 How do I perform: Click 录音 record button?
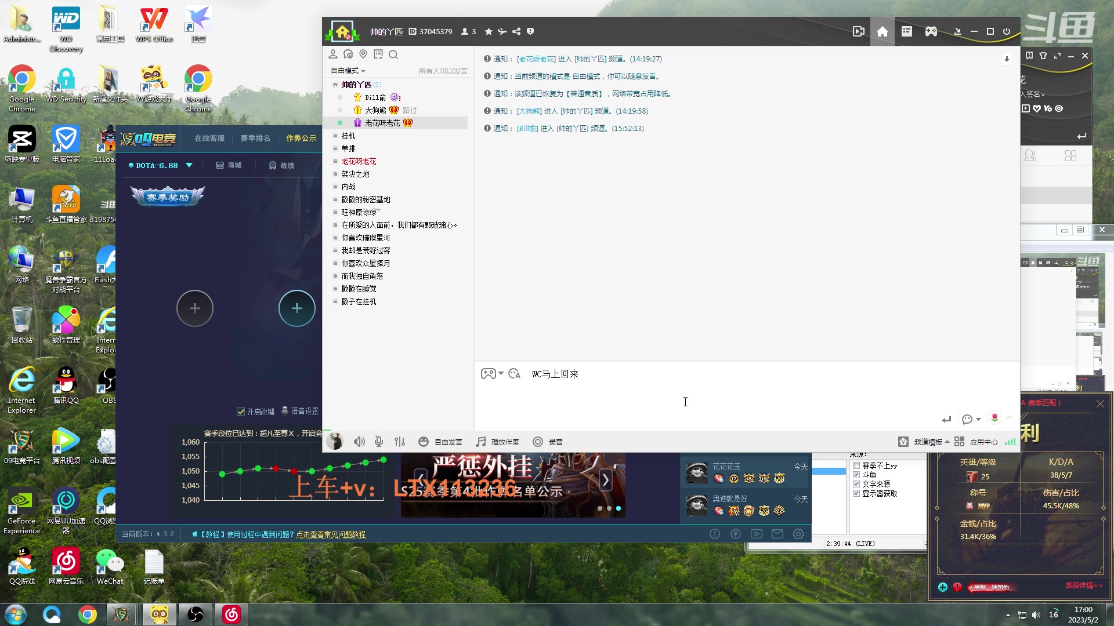(x=548, y=442)
